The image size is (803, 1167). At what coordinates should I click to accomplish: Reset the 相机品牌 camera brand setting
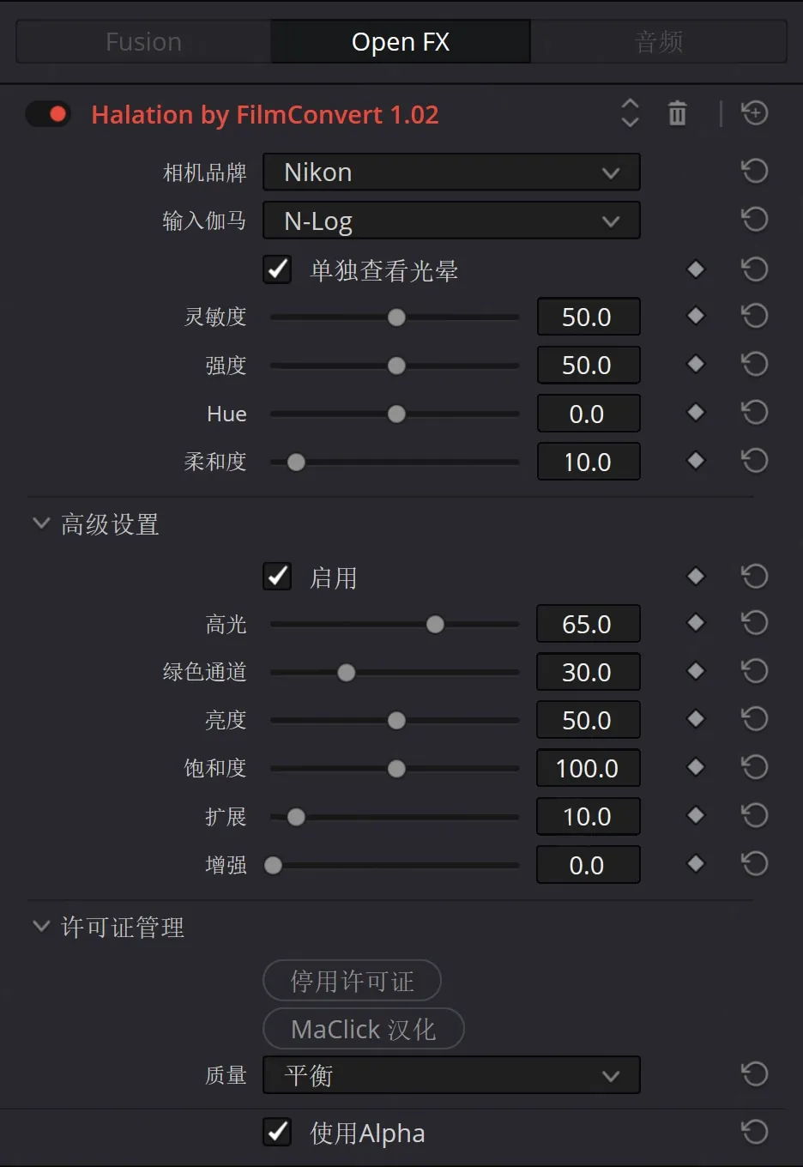point(755,172)
